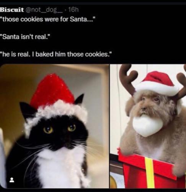The height and width of the screenshot is (192, 186).
Task: Select the line "those cookies were for Santa..."
Action: (47, 19)
